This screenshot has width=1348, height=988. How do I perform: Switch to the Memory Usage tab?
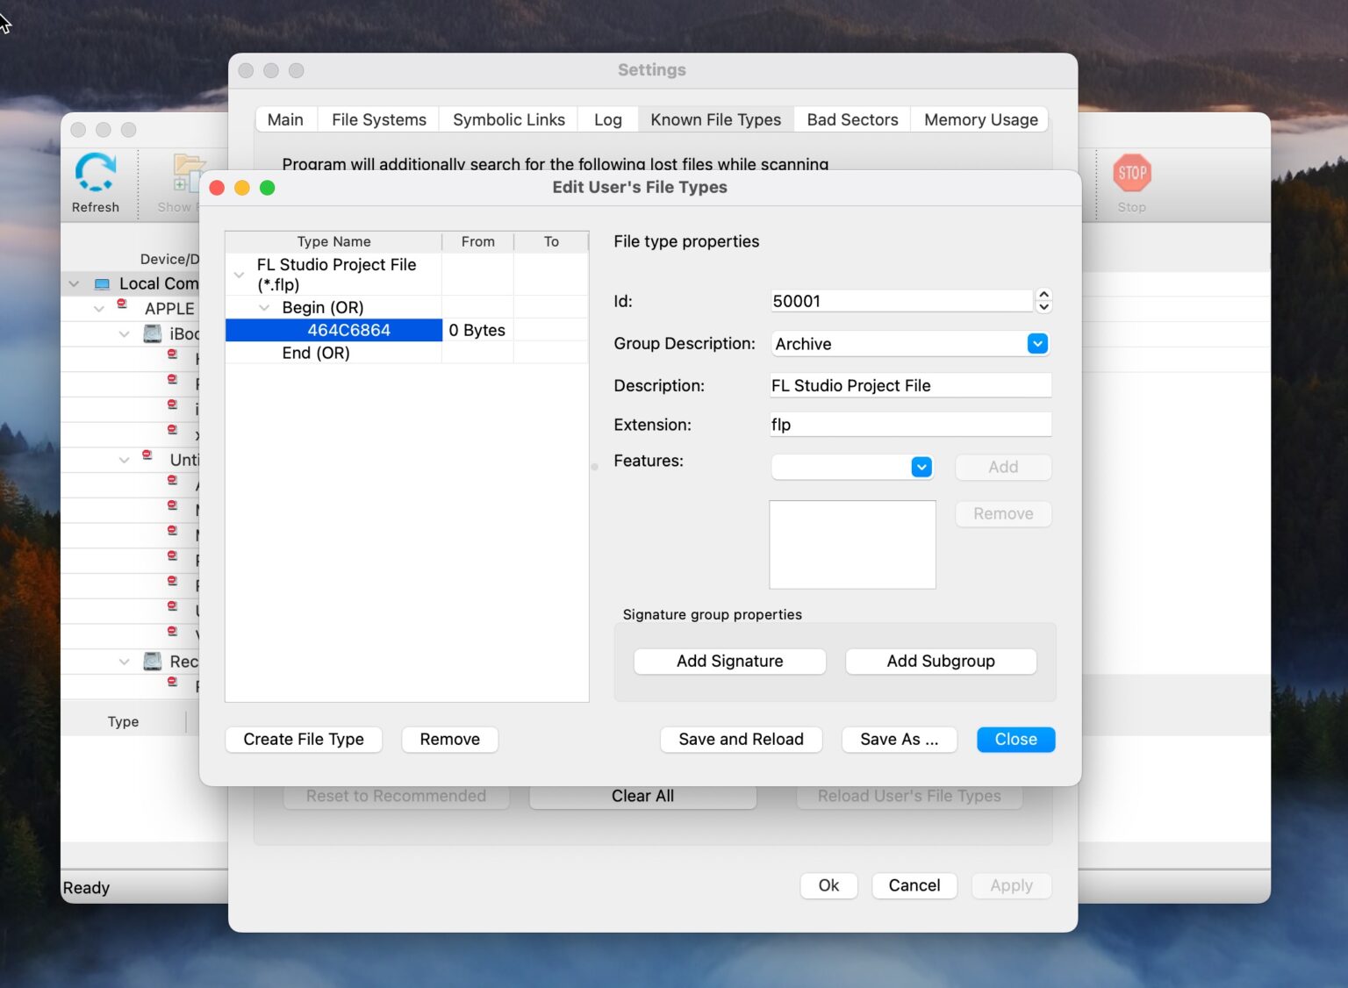980,119
